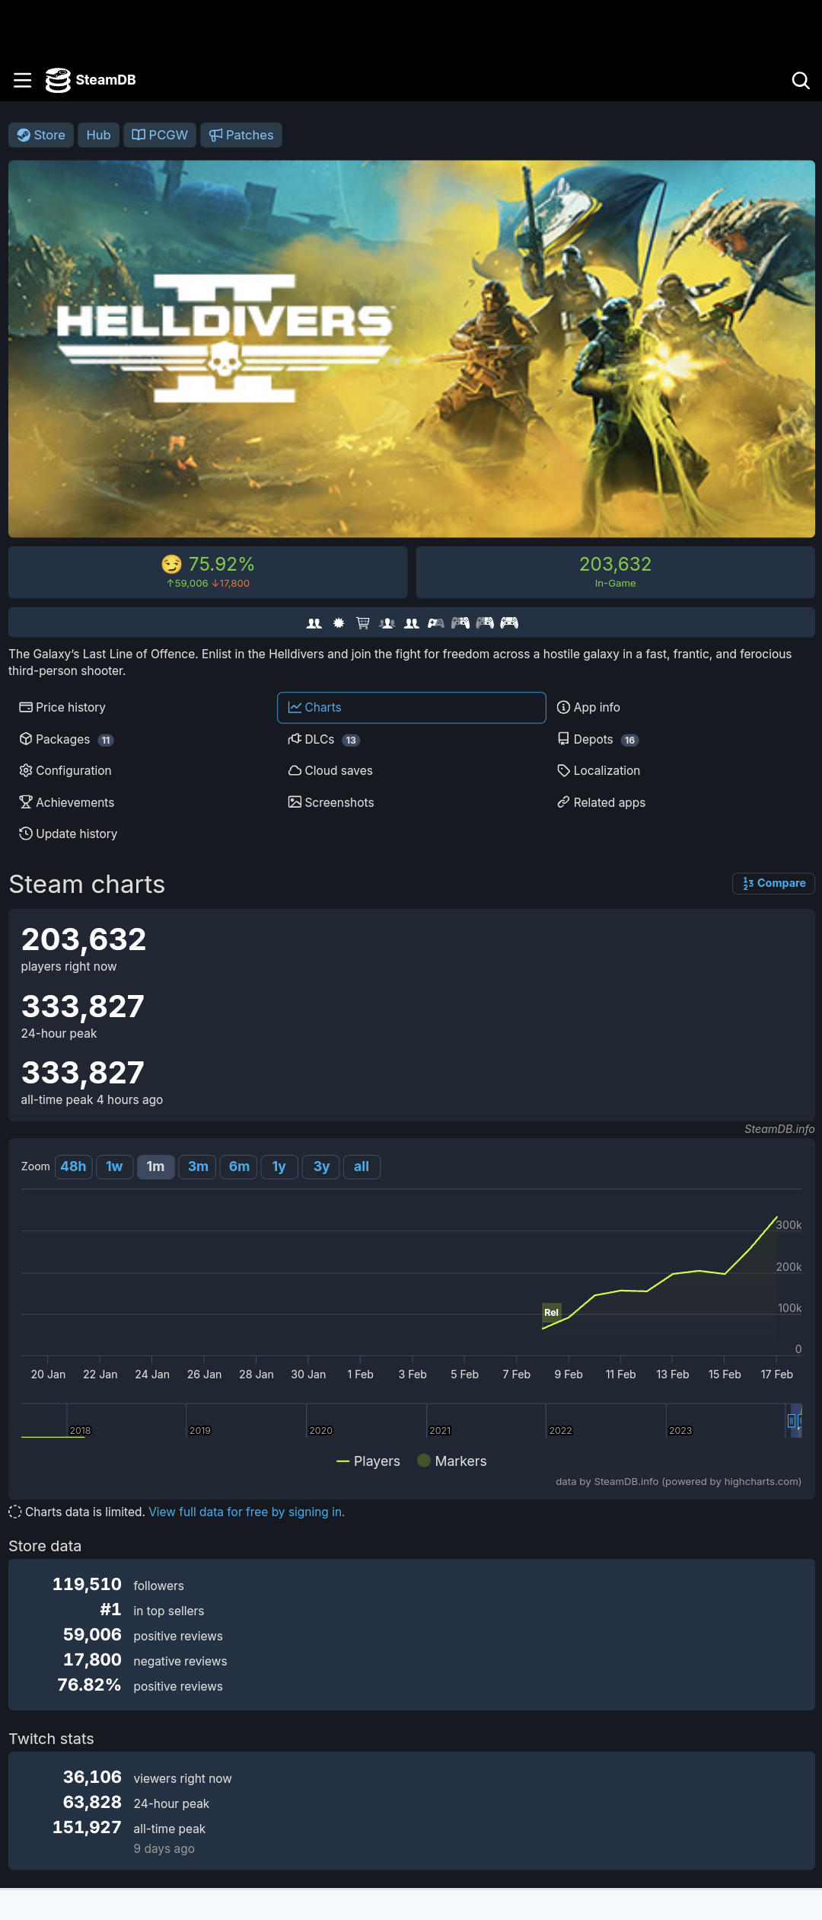Click the three-person group feature icon
The width and height of the screenshot is (822, 1920).
click(387, 622)
